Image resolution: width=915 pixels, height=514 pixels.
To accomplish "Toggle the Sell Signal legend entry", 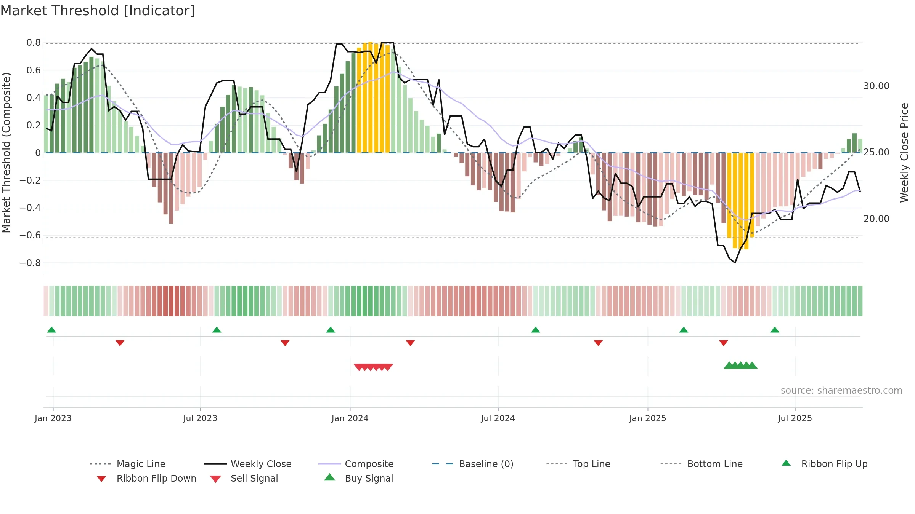I will coord(244,478).
